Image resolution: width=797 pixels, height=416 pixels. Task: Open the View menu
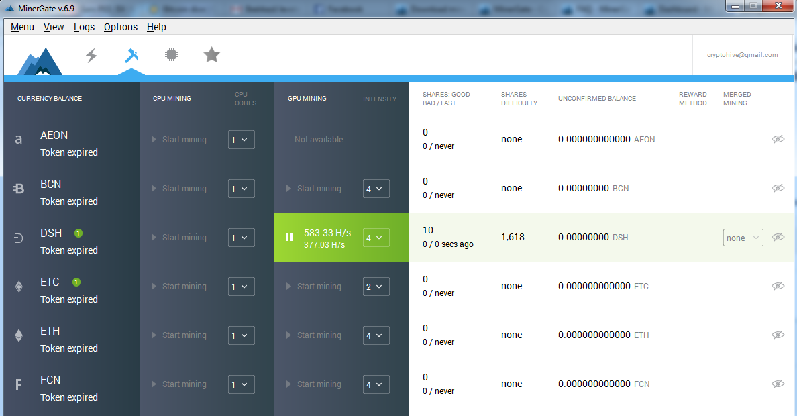tap(54, 27)
